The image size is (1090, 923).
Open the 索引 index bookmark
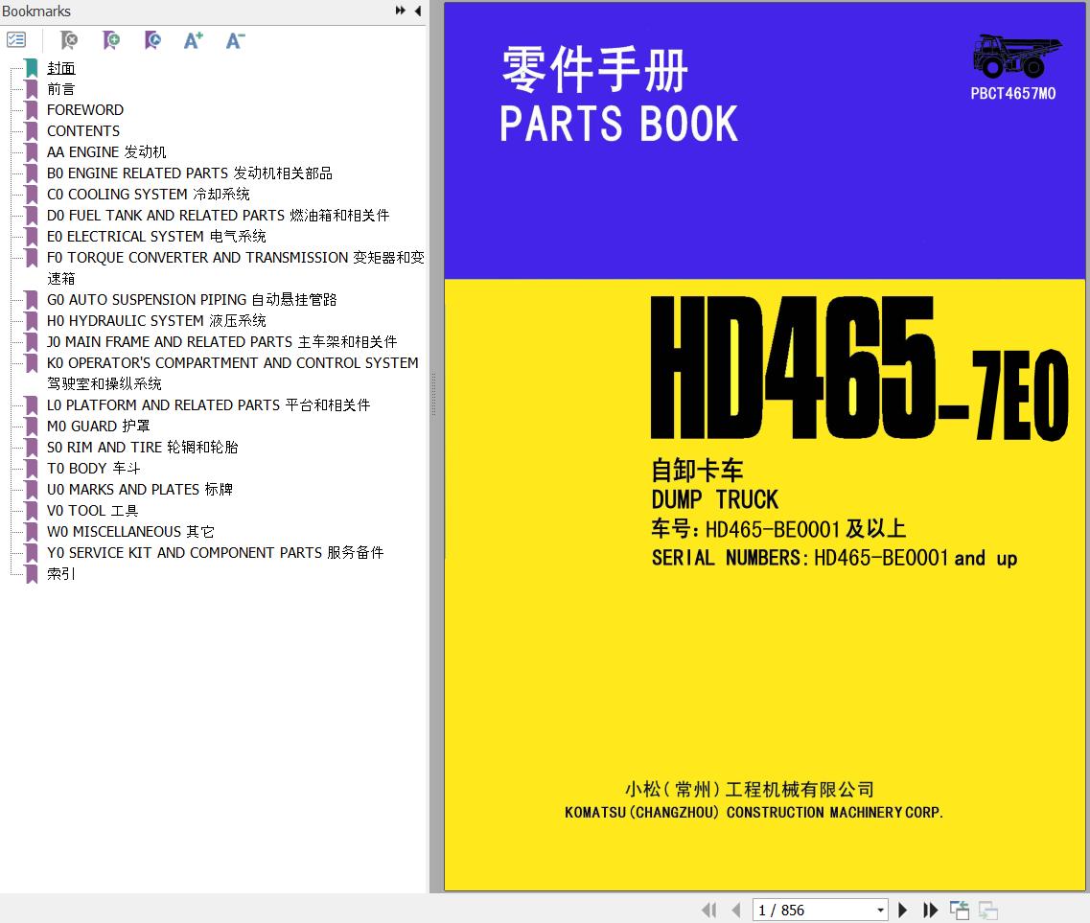pos(60,574)
